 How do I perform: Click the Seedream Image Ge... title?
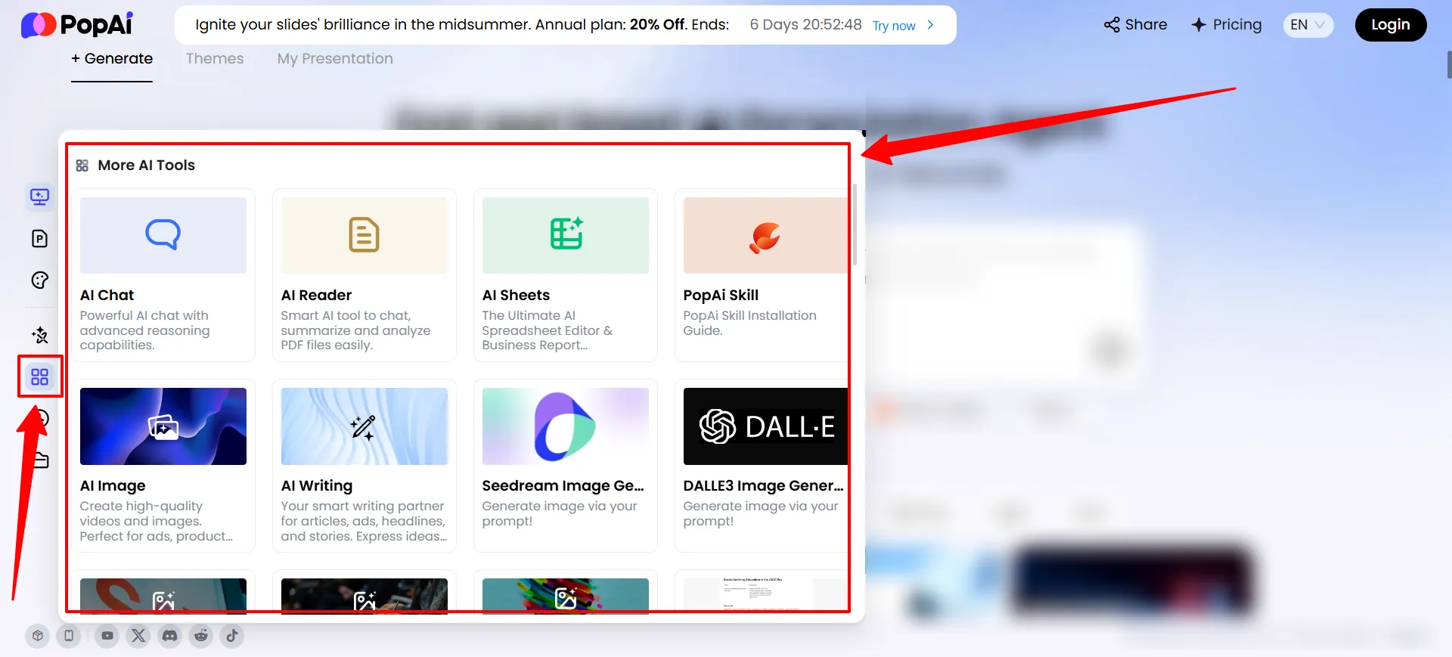[563, 485]
